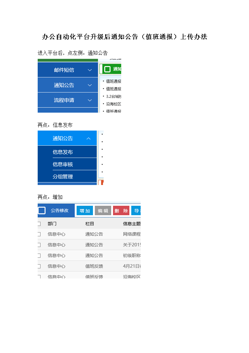The height and width of the screenshot is (353, 249).
Task: Expand the 通知公告 chevron above 流程申请
Action: (x=90, y=85)
